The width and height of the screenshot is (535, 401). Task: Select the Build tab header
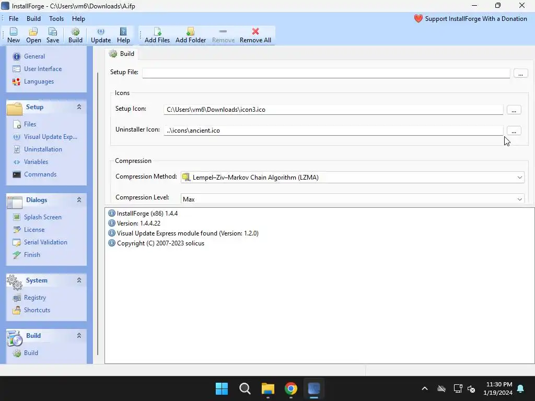point(122,54)
